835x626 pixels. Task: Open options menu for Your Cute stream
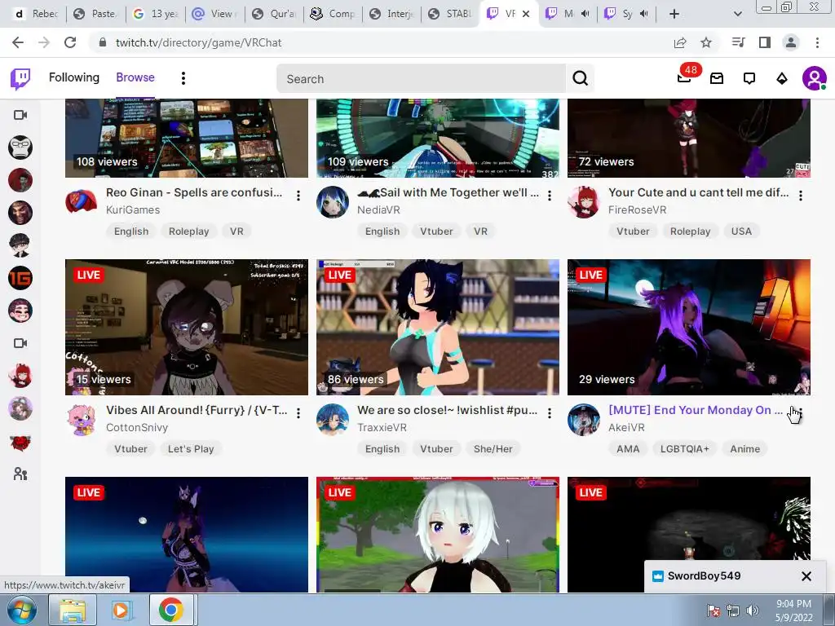801,196
